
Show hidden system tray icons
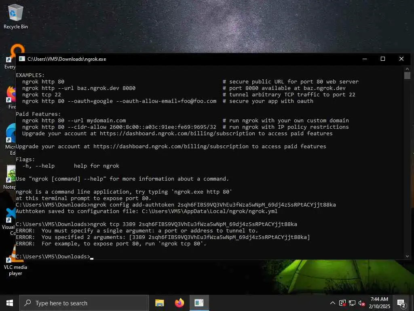click(x=333, y=303)
